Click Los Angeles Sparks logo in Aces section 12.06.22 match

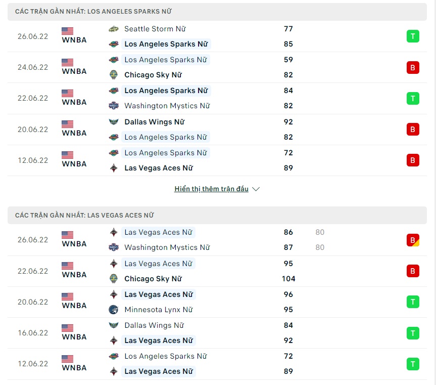click(x=114, y=356)
